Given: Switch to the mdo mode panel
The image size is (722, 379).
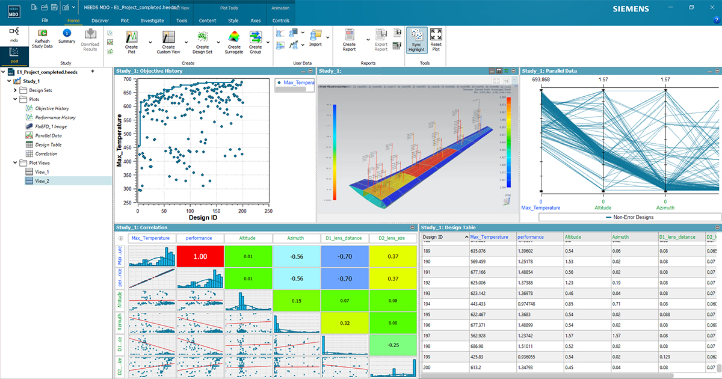Looking at the screenshot, I should pos(13,34).
